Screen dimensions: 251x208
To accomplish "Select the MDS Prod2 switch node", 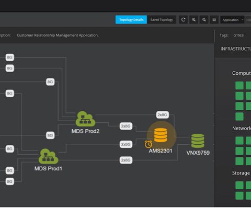I will click(85, 119).
